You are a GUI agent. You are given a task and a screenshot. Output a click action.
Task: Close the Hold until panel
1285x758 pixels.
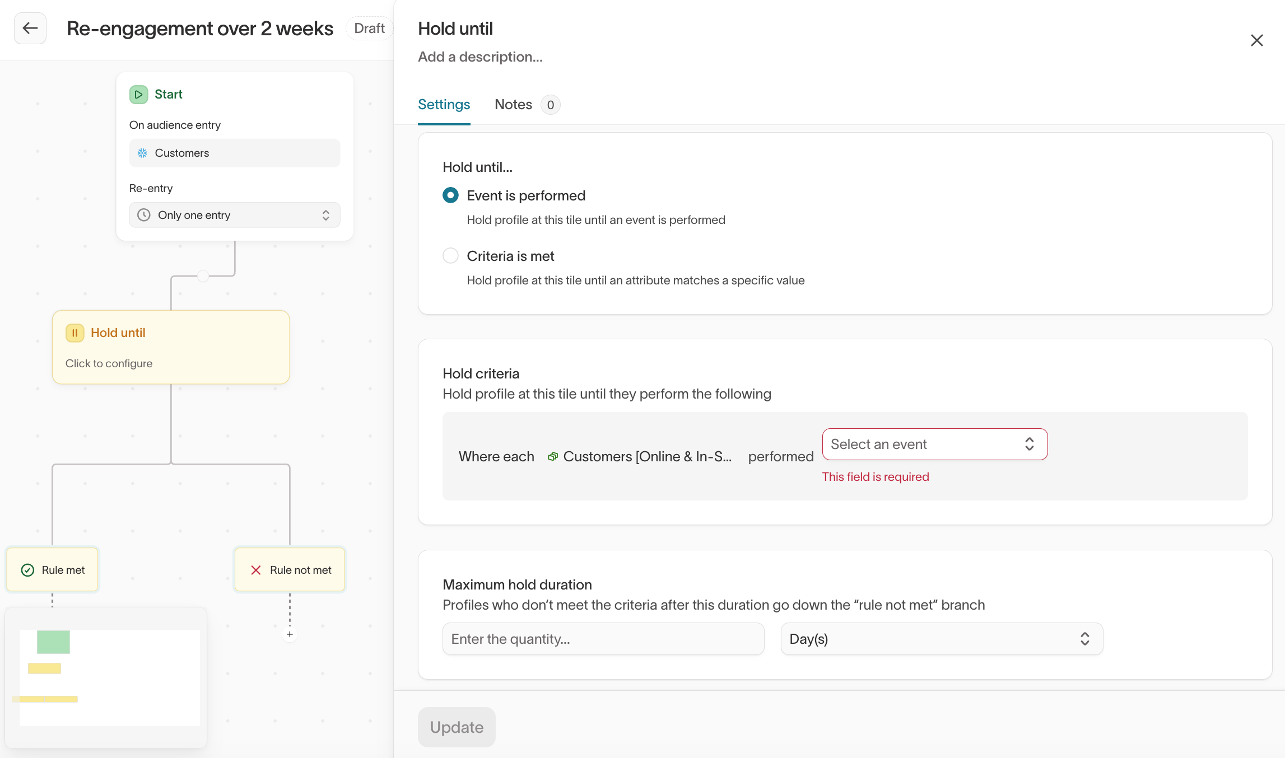tap(1256, 40)
